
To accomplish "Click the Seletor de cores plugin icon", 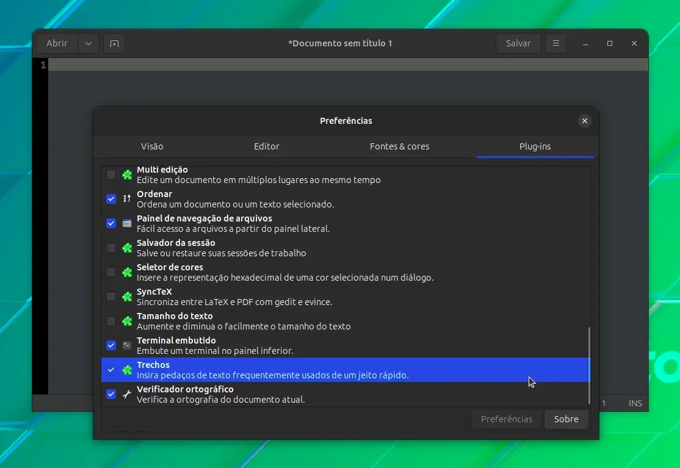I will [x=127, y=272].
